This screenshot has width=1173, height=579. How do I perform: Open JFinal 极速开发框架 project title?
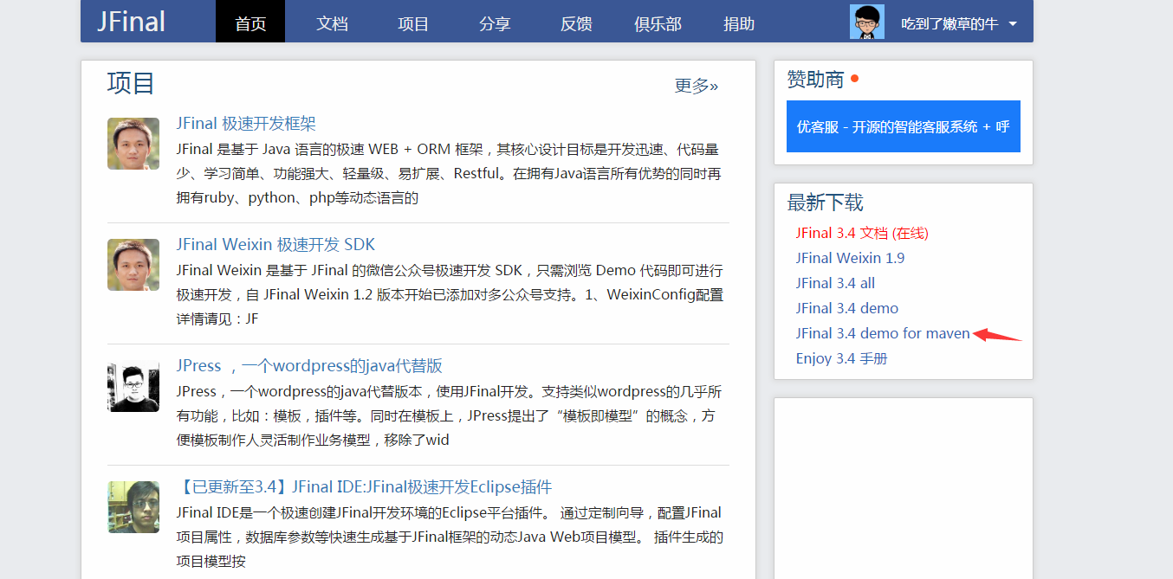coord(246,124)
